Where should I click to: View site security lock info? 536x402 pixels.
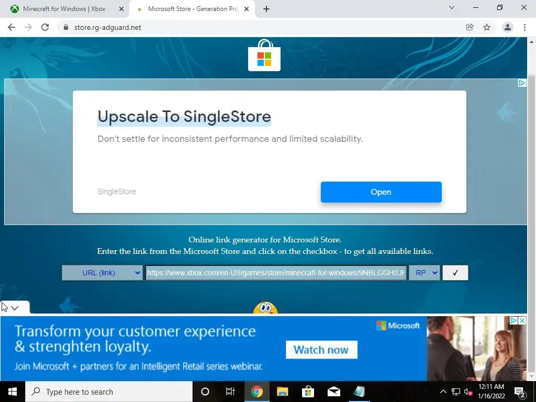tap(66, 27)
